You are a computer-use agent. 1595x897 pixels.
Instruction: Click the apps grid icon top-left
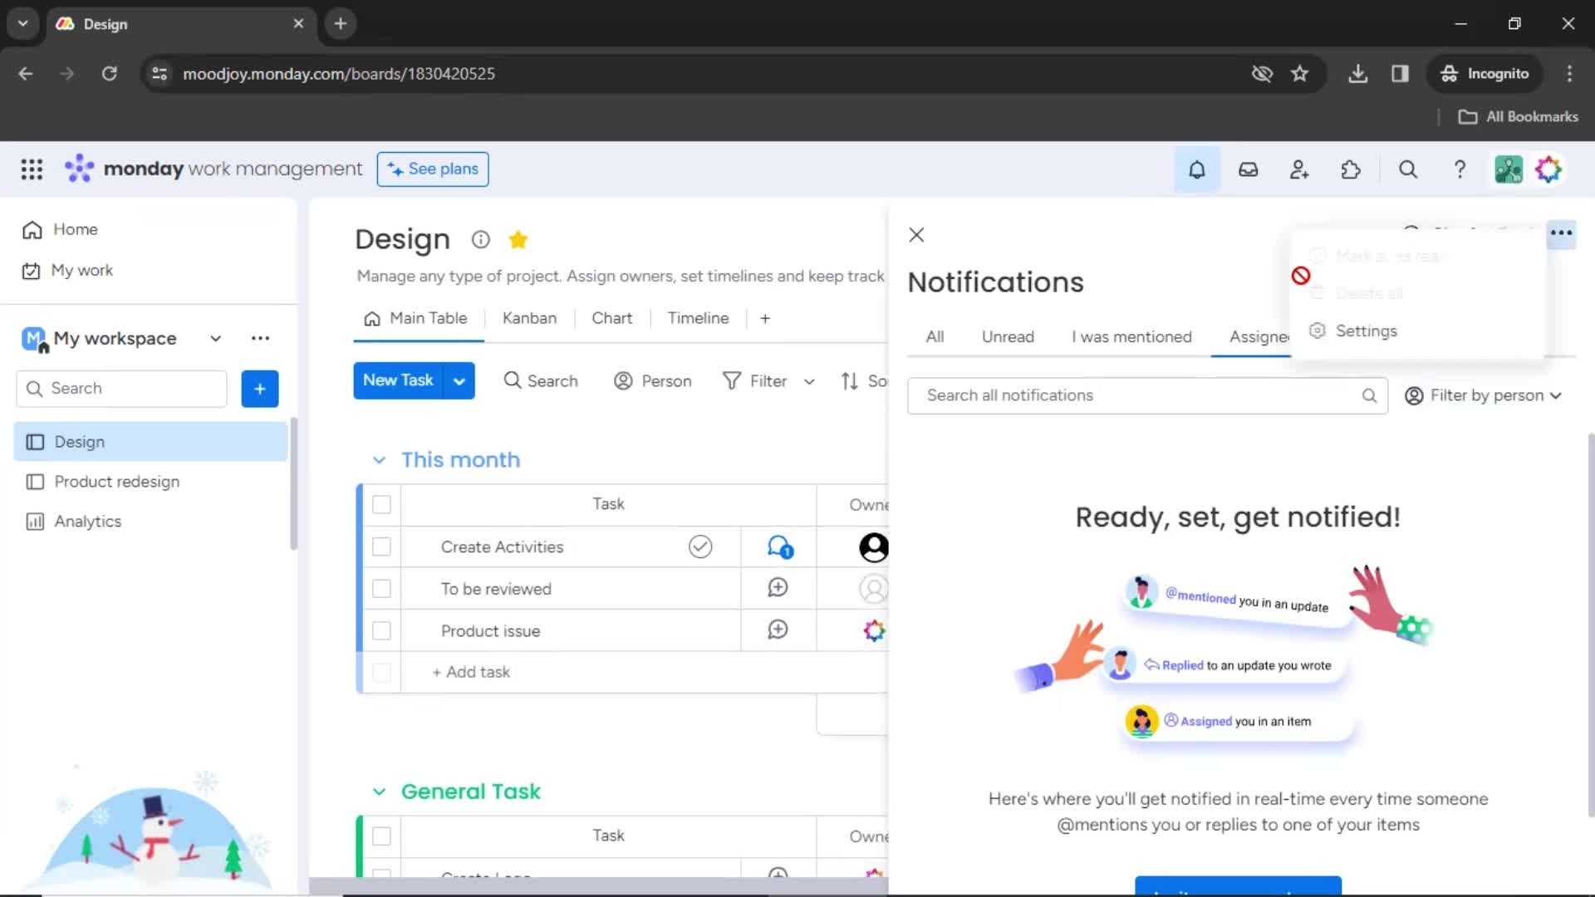click(30, 169)
